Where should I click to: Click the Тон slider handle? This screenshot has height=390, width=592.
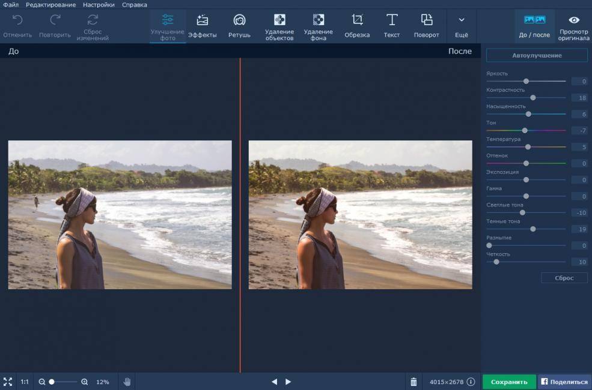525,130
